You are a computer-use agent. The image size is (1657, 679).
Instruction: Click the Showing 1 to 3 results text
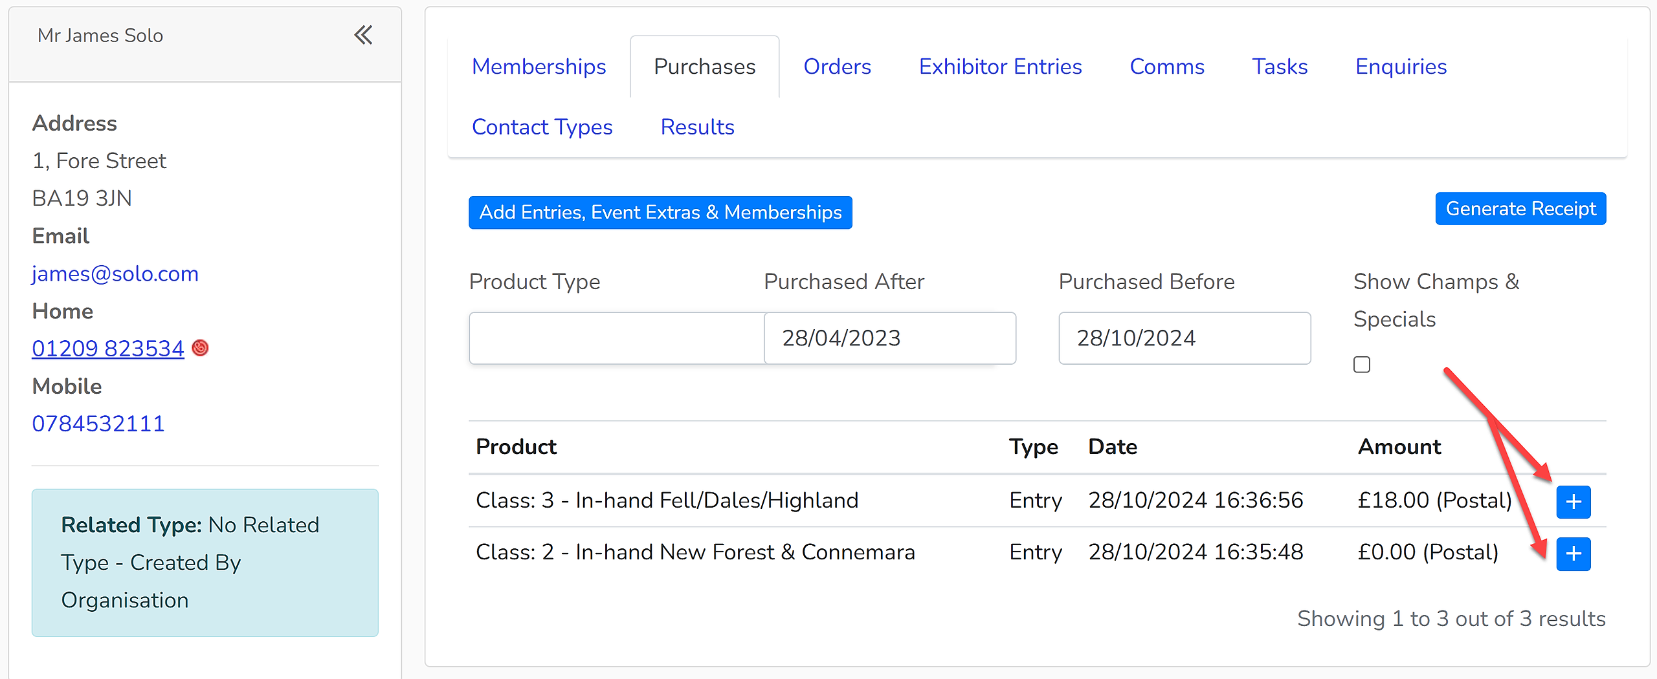[1451, 619]
